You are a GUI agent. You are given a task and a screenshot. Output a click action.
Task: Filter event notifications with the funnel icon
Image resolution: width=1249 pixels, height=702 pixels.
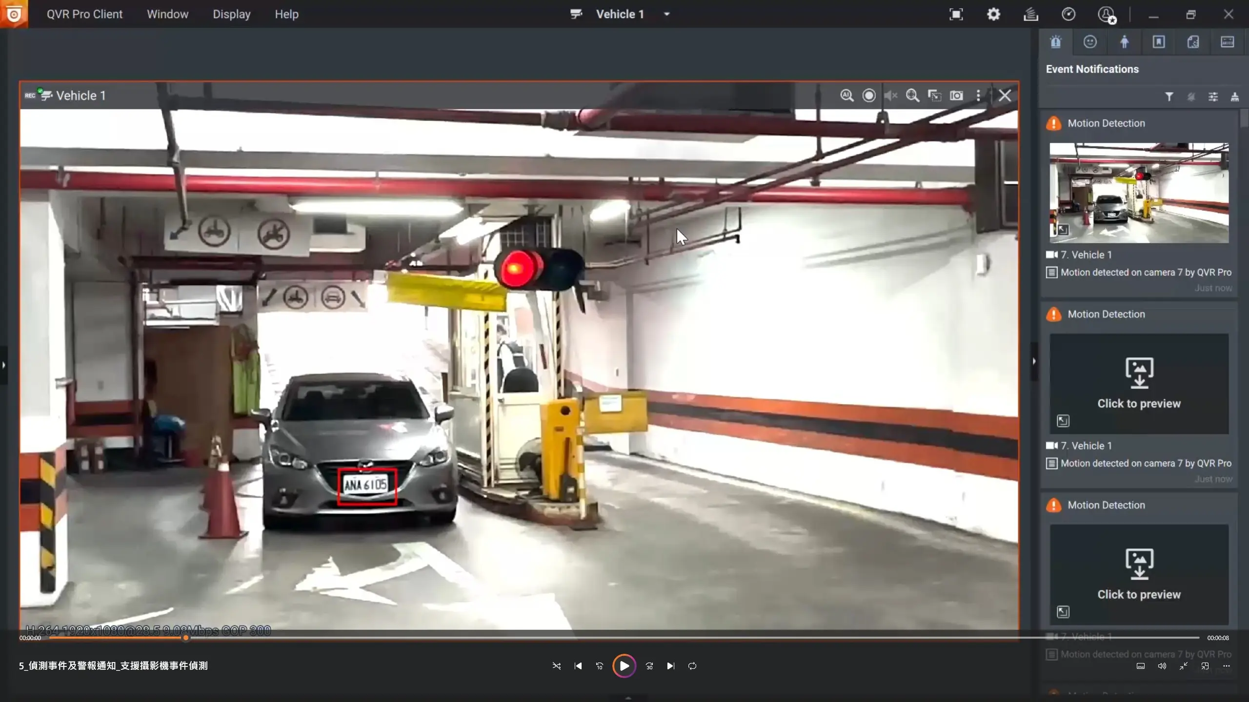click(1169, 97)
